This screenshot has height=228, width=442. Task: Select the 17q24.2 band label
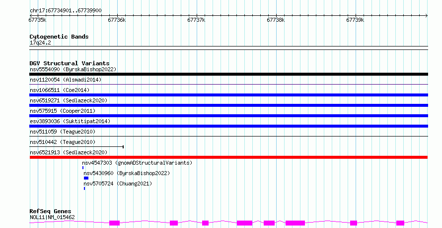(x=40, y=43)
